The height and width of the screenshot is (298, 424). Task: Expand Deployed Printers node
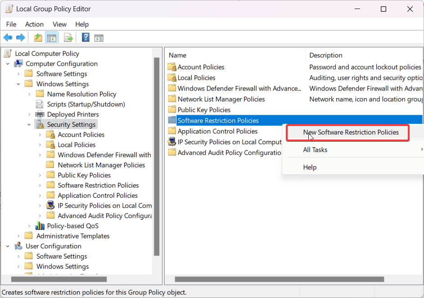tap(29, 114)
